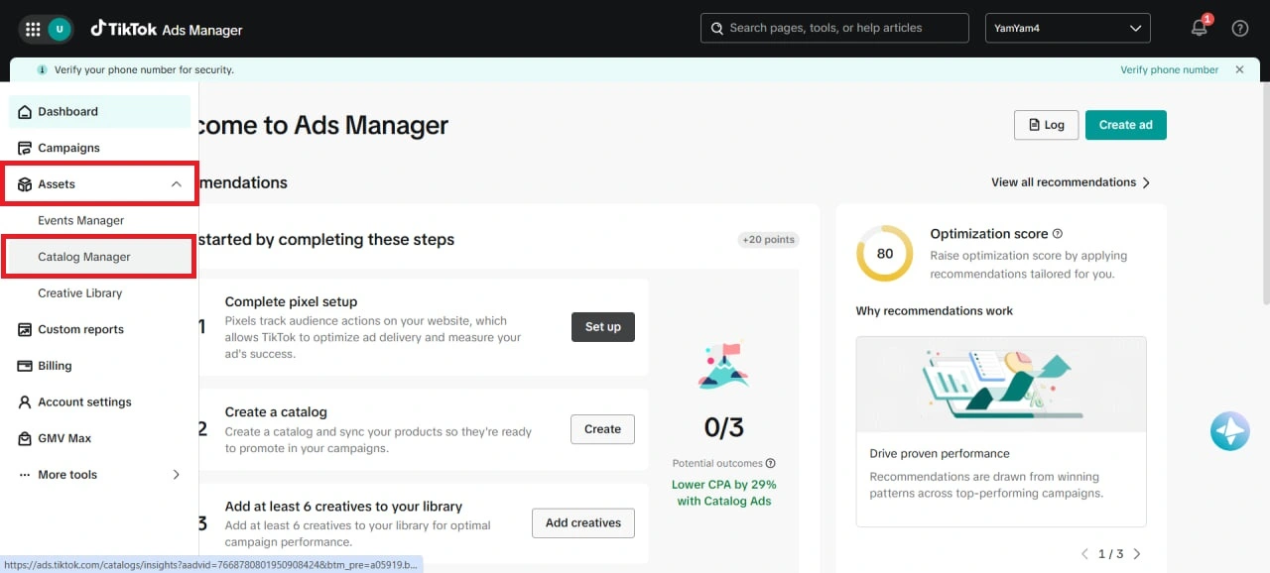This screenshot has width=1270, height=573.
Task: Click the Account settings person icon
Action: pos(25,401)
